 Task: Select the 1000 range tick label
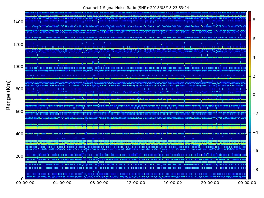[18, 67]
